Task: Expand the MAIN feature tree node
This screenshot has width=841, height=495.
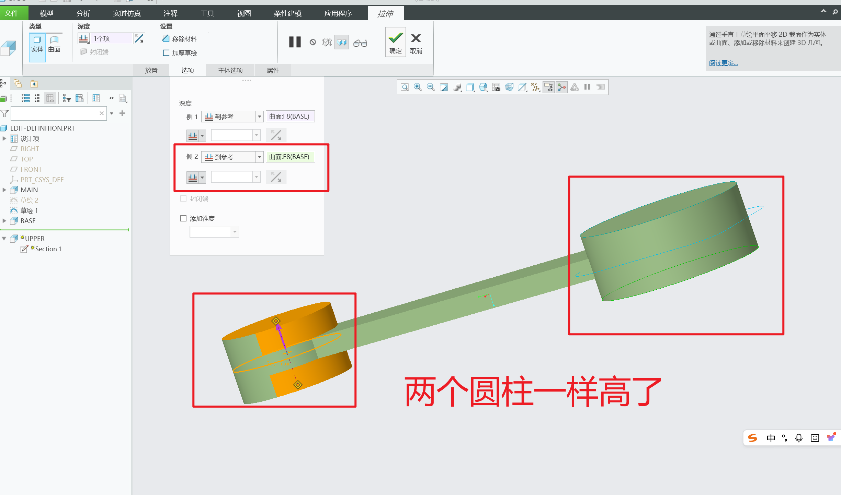Action: pyautogui.click(x=4, y=190)
